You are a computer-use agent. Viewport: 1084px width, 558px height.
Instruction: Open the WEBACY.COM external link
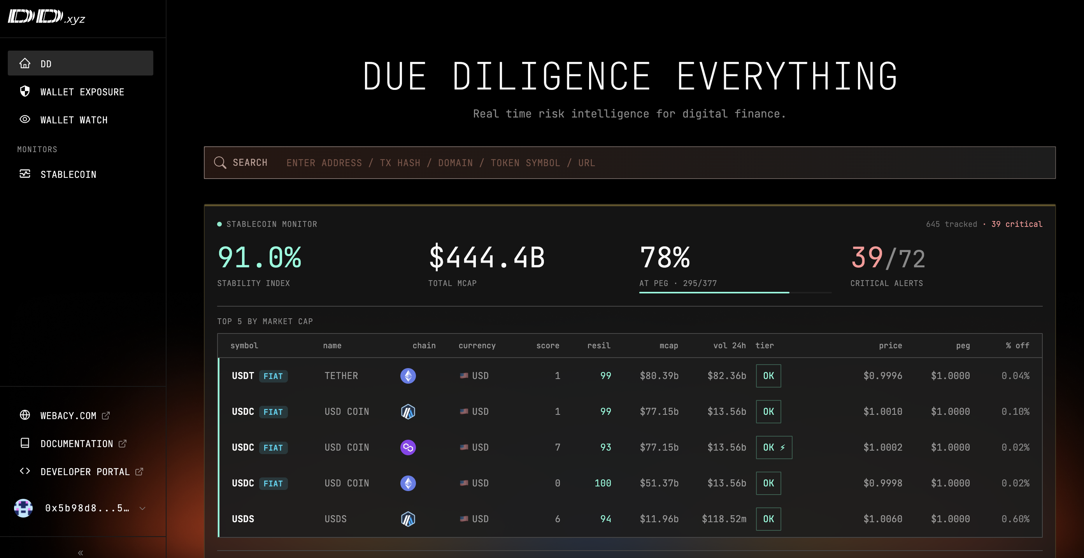pyautogui.click(x=75, y=416)
